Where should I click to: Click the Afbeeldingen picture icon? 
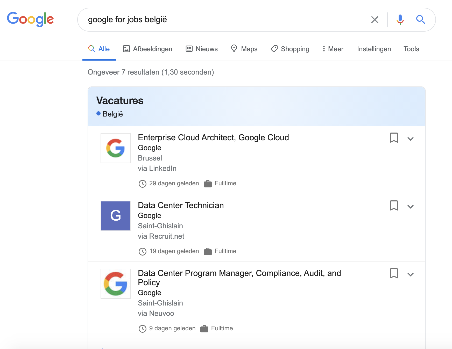tap(126, 49)
